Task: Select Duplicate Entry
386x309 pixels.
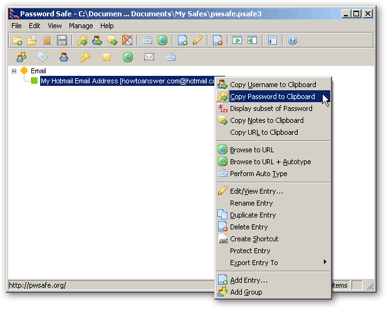Action: (x=273, y=215)
